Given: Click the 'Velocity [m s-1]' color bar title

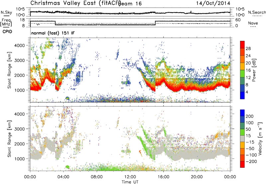Looking at the screenshot, I should coord(260,138).
